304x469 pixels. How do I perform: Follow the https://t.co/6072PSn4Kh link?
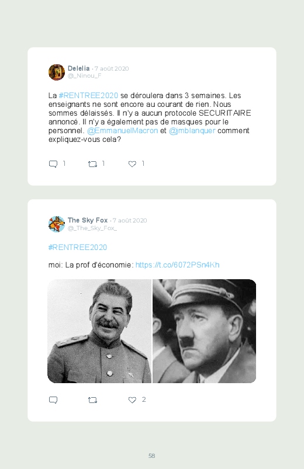(x=178, y=265)
